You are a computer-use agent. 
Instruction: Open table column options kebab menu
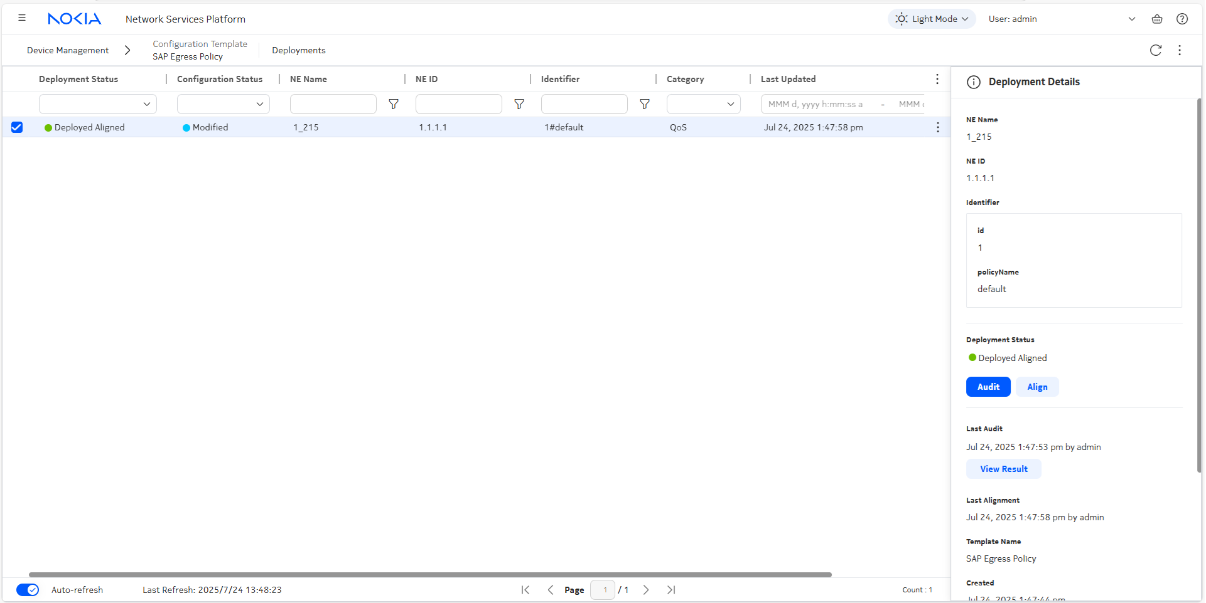tap(937, 79)
